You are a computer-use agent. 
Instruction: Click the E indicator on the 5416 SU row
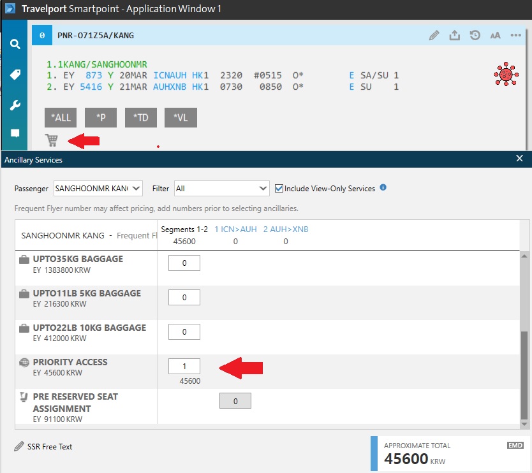pyautogui.click(x=351, y=87)
